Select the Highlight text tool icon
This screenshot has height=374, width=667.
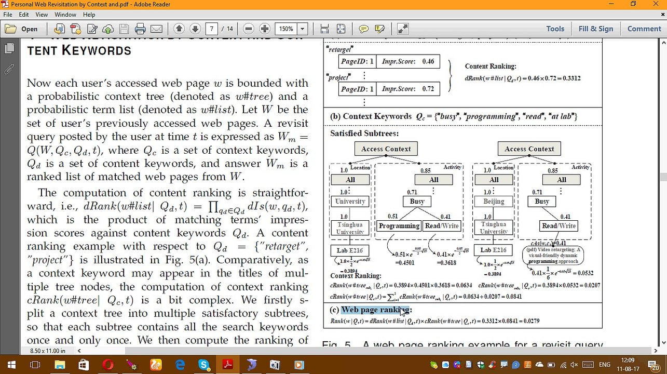click(379, 29)
